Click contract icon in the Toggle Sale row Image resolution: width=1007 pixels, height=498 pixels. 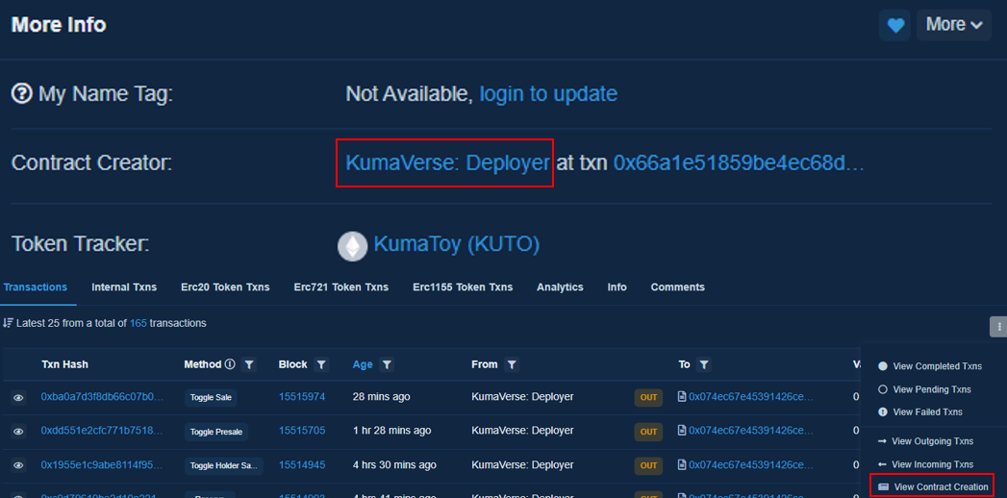(x=682, y=397)
